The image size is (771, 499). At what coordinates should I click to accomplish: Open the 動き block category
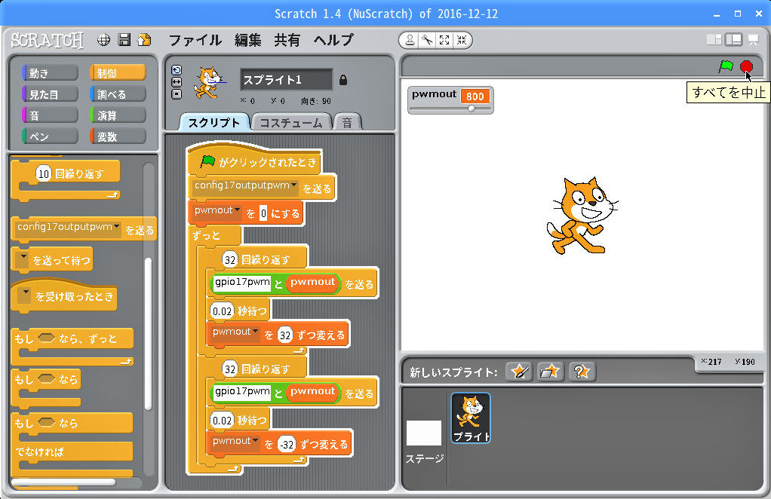[50, 73]
